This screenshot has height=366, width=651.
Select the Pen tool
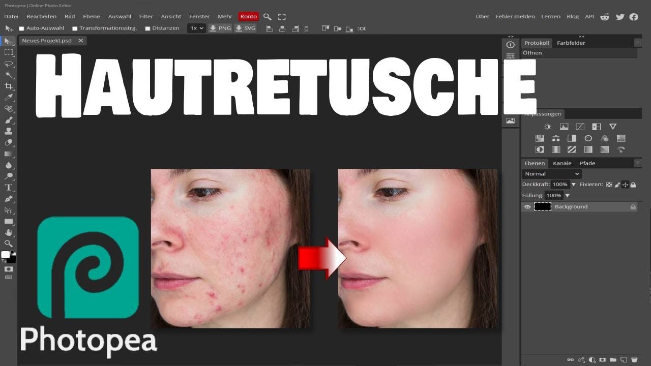tap(9, 199)
